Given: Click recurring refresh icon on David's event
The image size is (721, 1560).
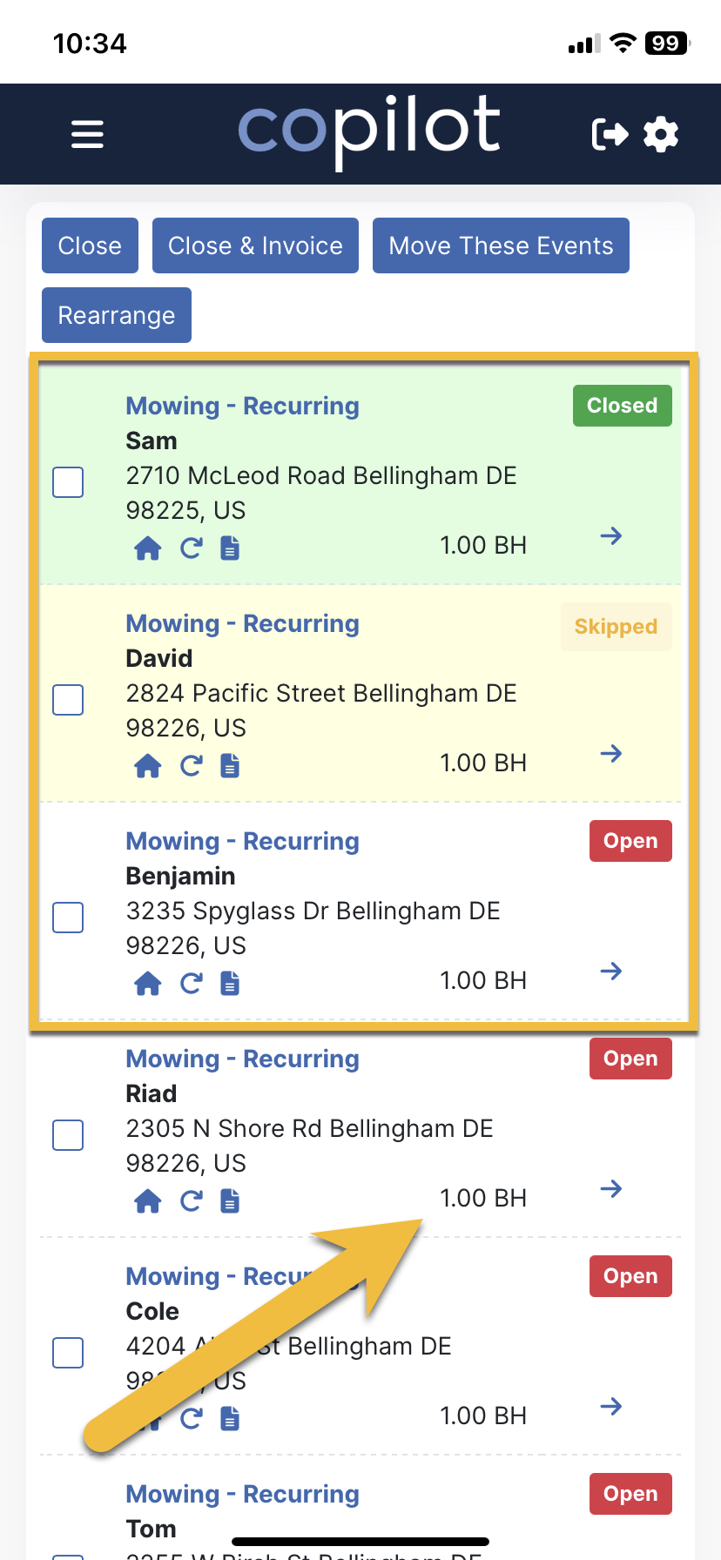Looking at the screenshot, I should tap(191, 766).
